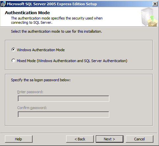Click the 'Authentication Mode' heading
The image size is (159, 146).
pyautogui.click(x=27, y=13)
